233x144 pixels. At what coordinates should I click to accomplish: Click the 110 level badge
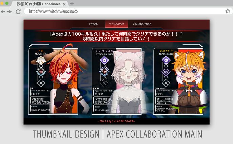[x=166, y=72]
